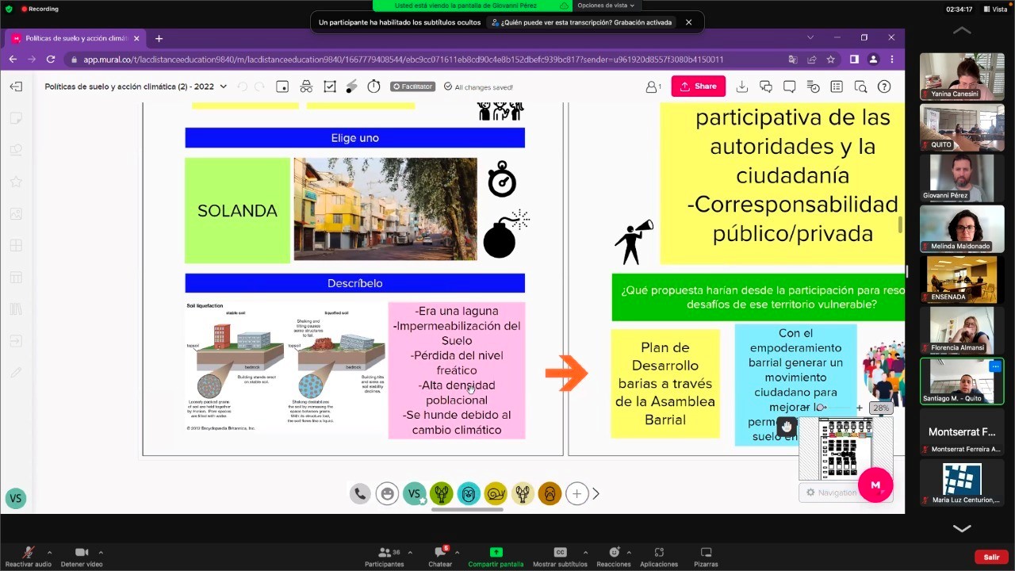
Task: View the Mural members count icon
Action: coord(653,86)
